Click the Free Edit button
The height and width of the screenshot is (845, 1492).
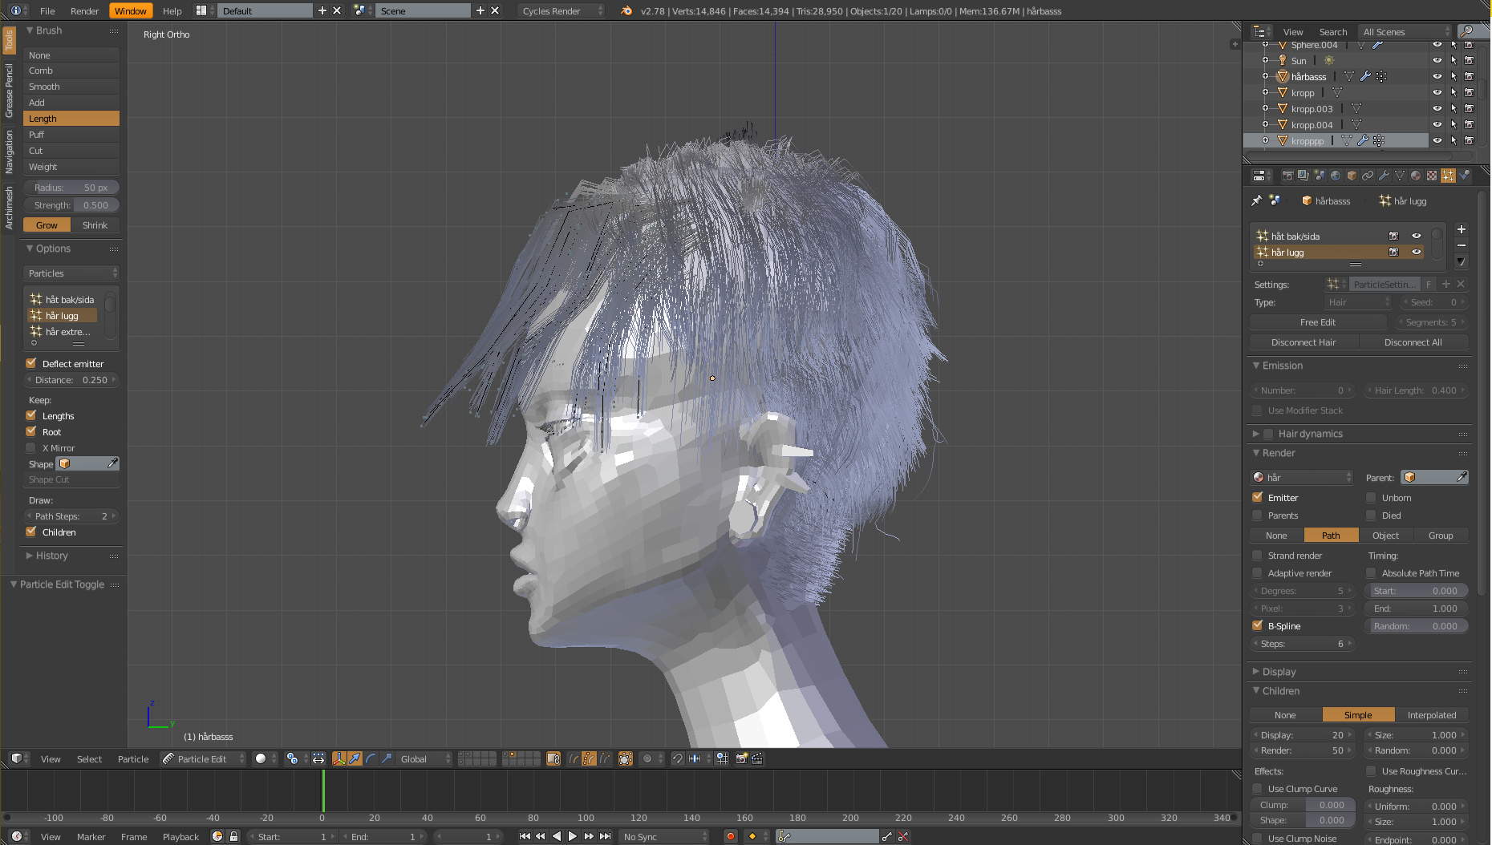click(x=1318, y=322)
